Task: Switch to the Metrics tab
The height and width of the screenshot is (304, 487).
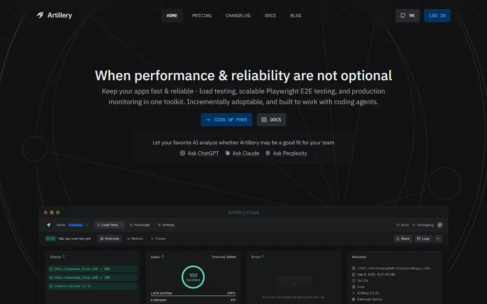Action: tap(135, 239)
